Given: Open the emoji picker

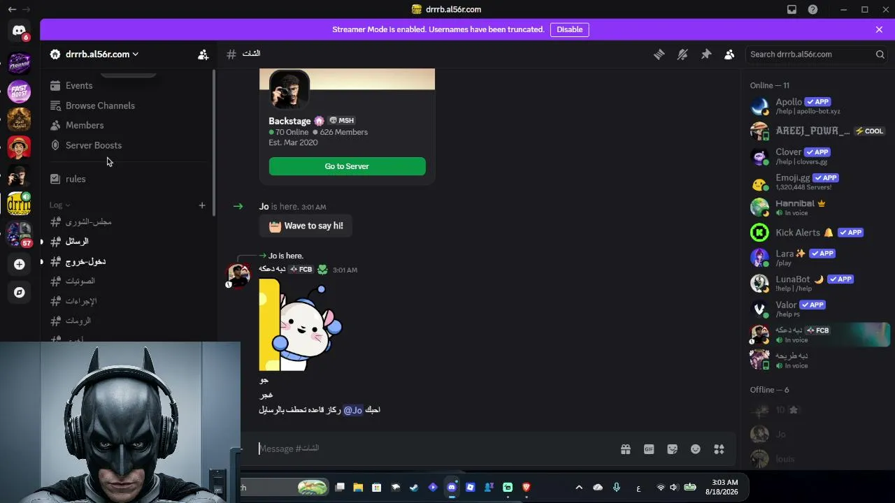Looking at the screenshot, I should [x=696, y=449].
